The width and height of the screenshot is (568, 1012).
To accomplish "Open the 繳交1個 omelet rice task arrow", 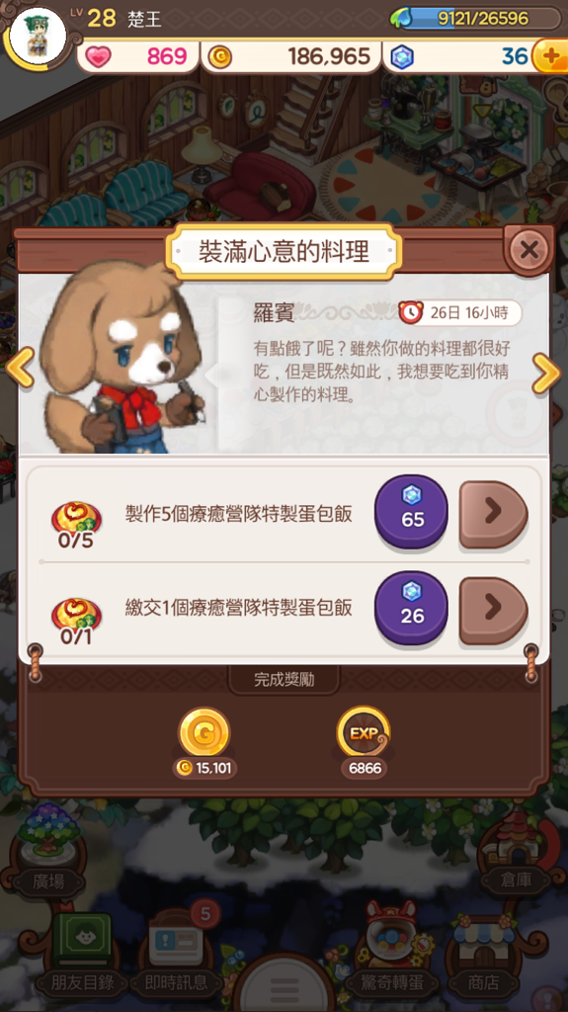I will click(x=494, y=610).
